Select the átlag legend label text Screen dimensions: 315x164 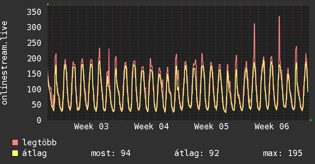point(35,153)
